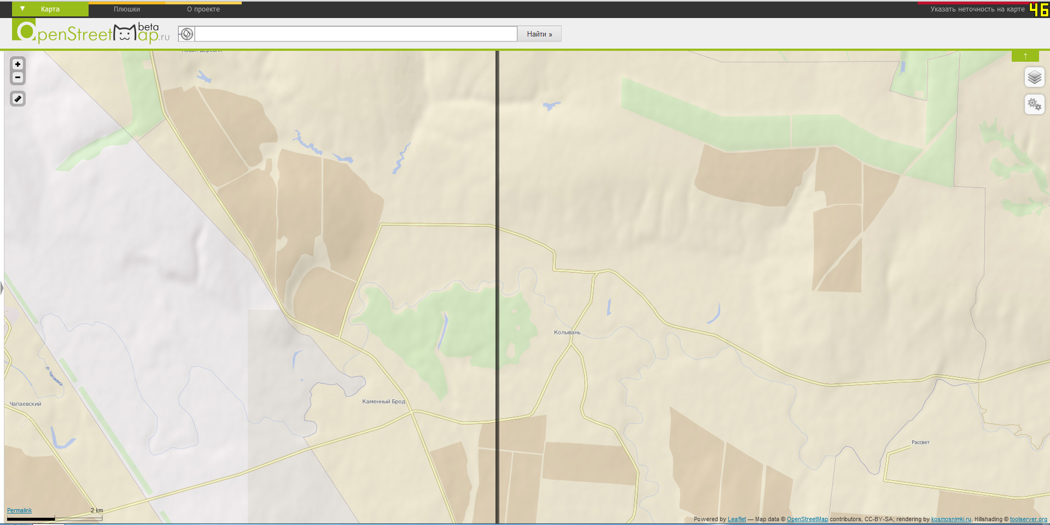The height and width of the screenshot is (525, 1050).
Task: Activate the ruler distance measurement tool
Action: 17,99
